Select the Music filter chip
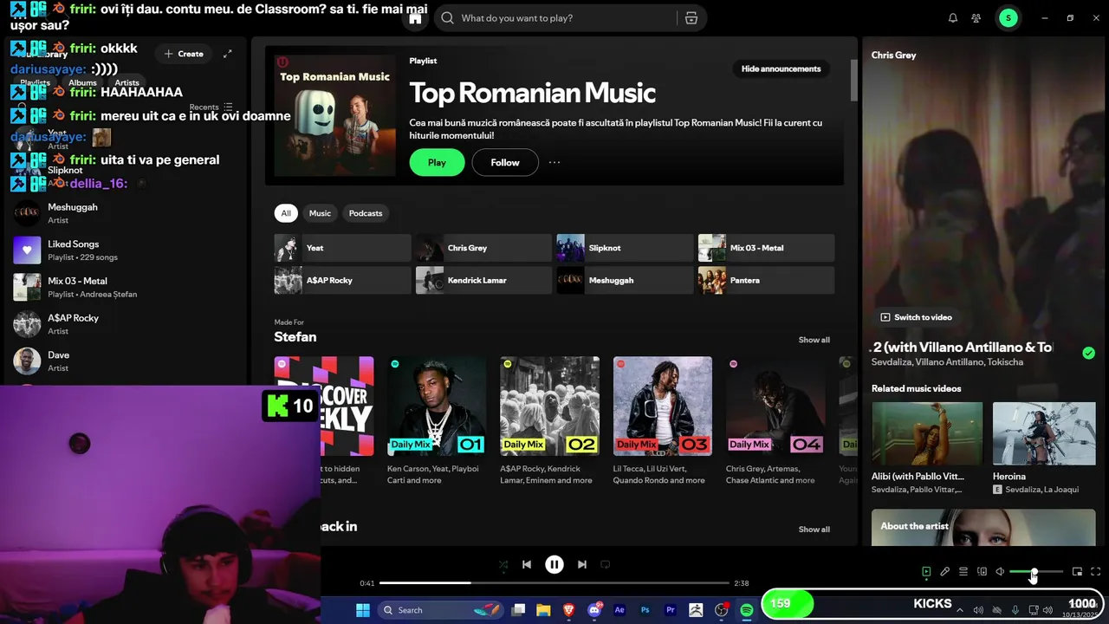 (320, 213)
